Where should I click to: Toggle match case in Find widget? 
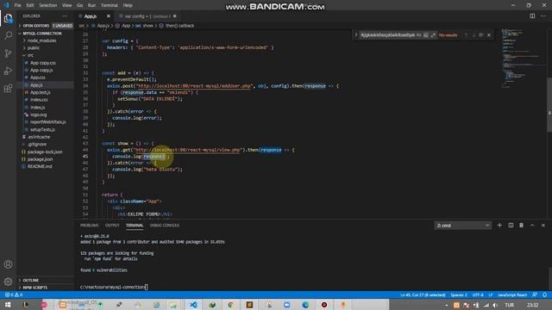click(418, 35)
